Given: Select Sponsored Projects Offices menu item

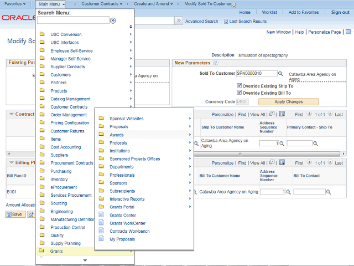Looking at the screenshot, I should tap(134, 159).
